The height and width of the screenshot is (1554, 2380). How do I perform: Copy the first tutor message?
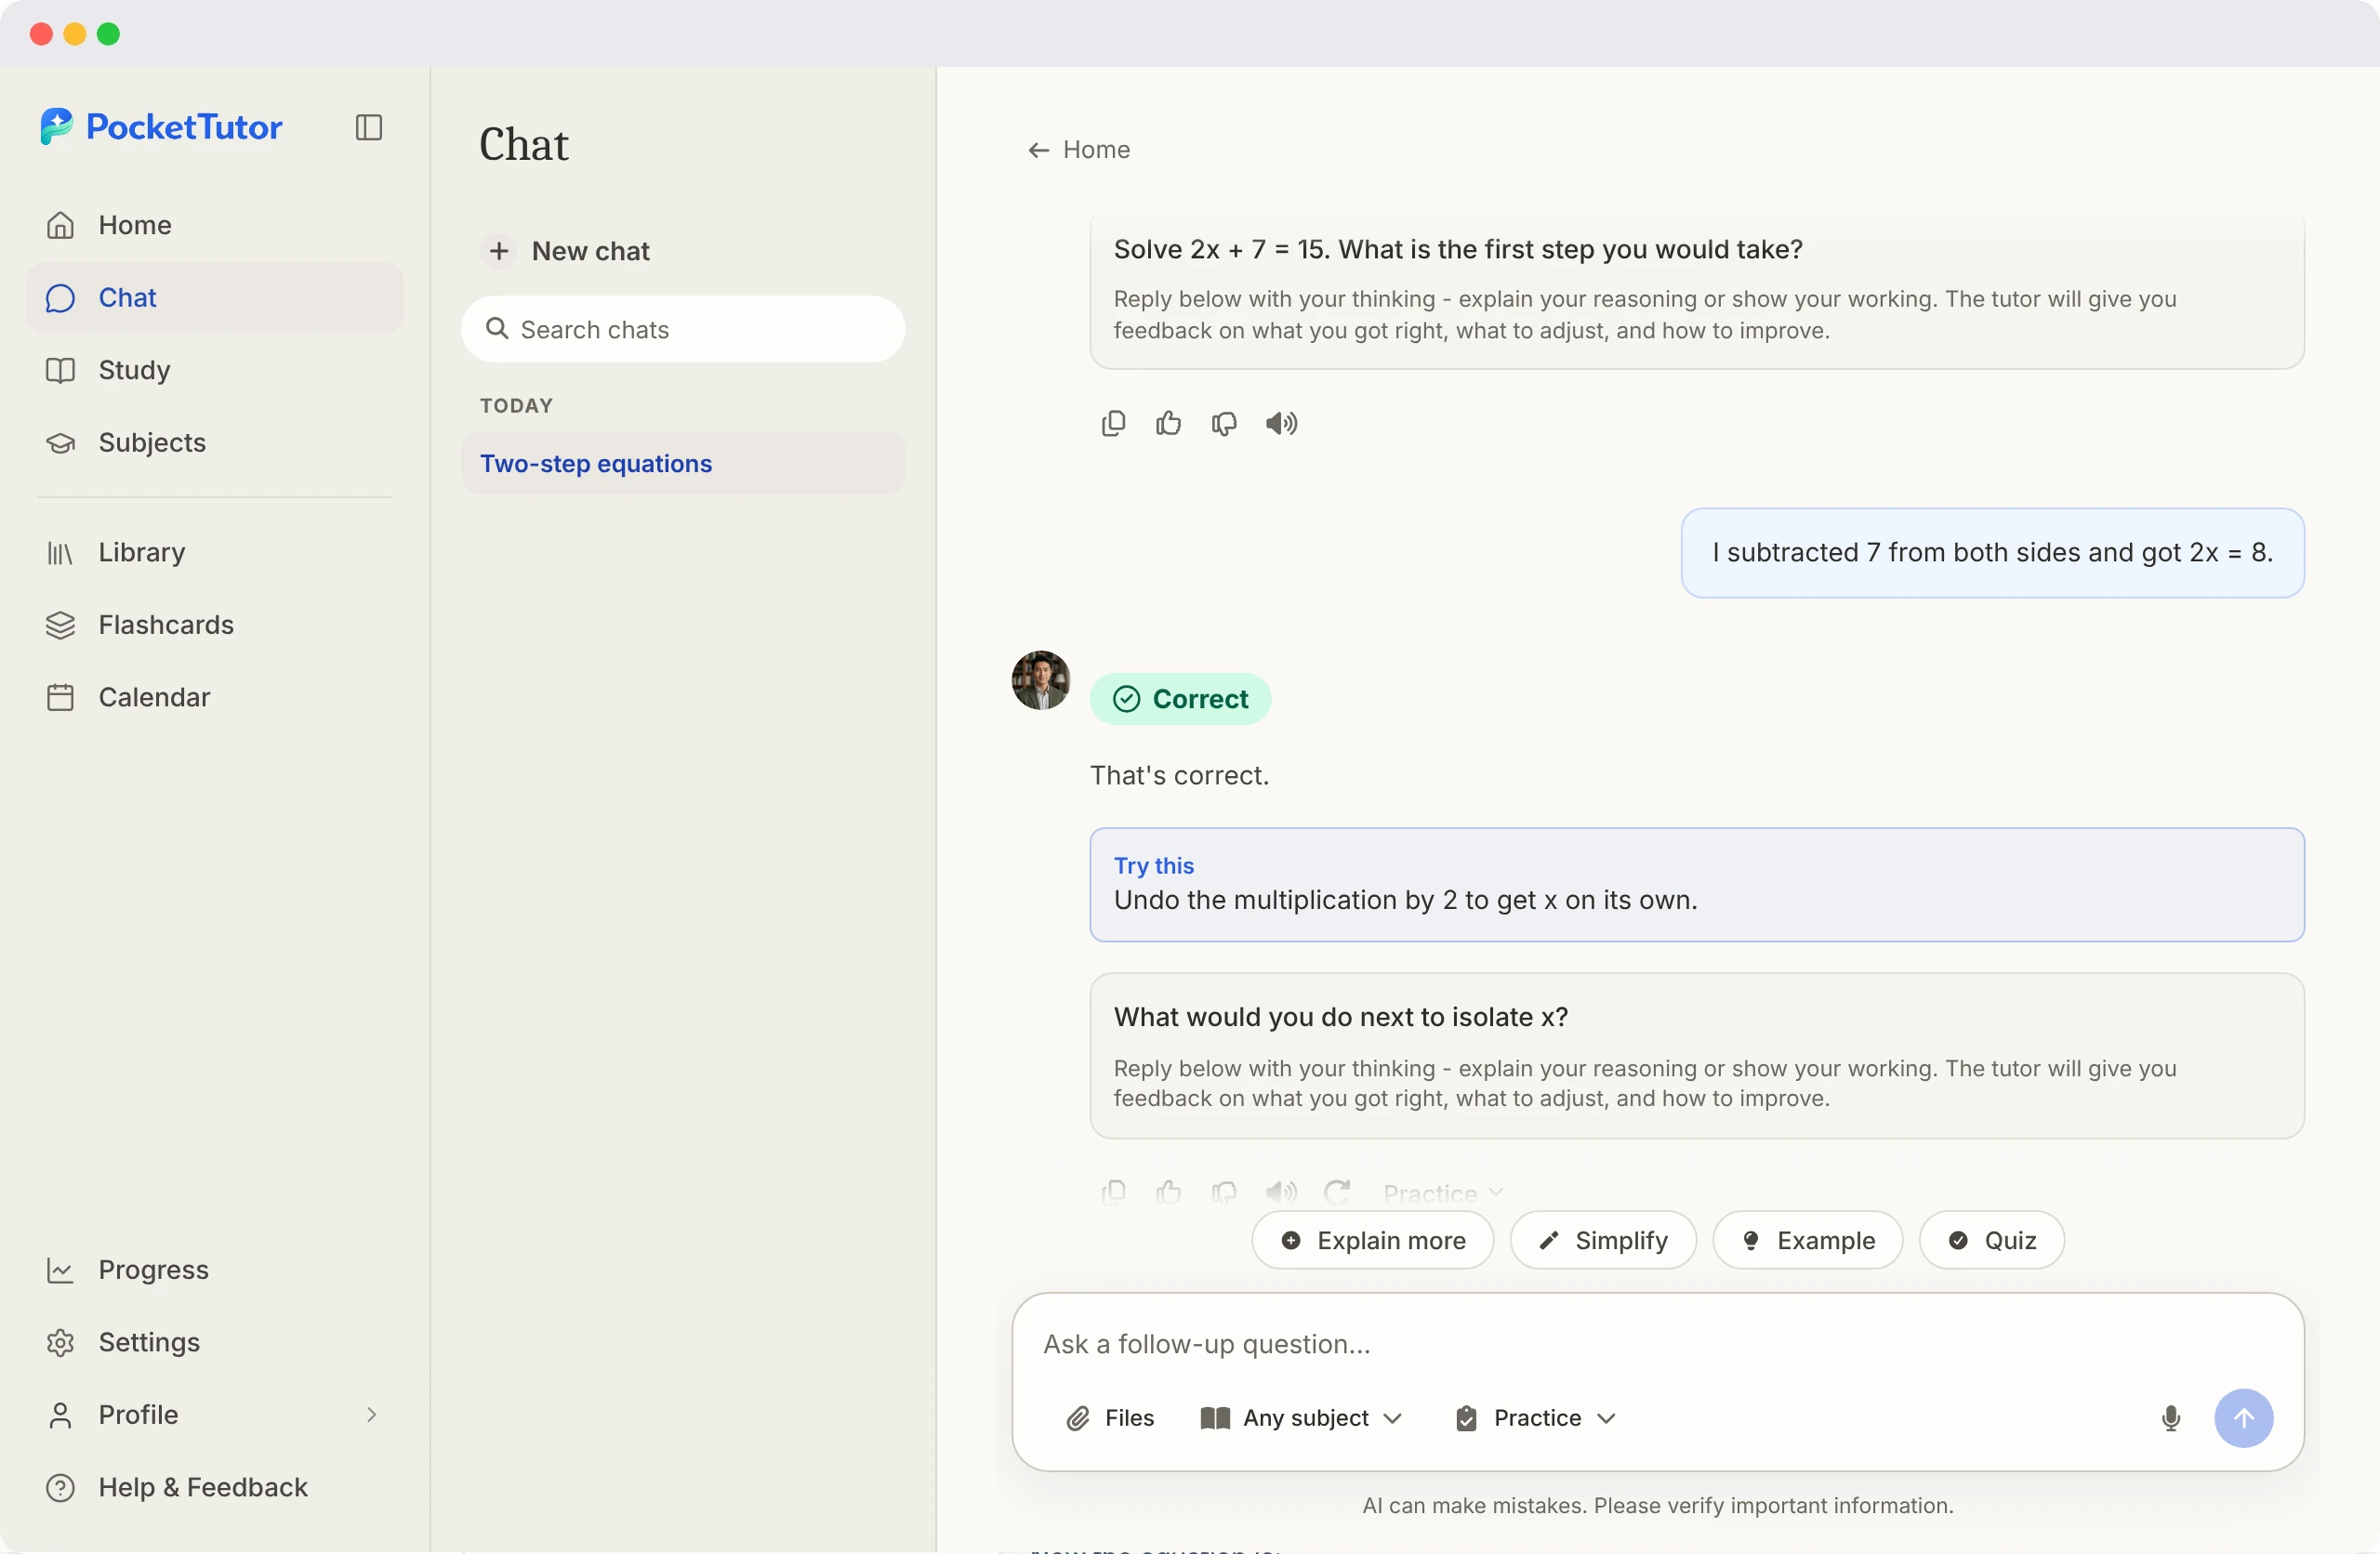1113,424
